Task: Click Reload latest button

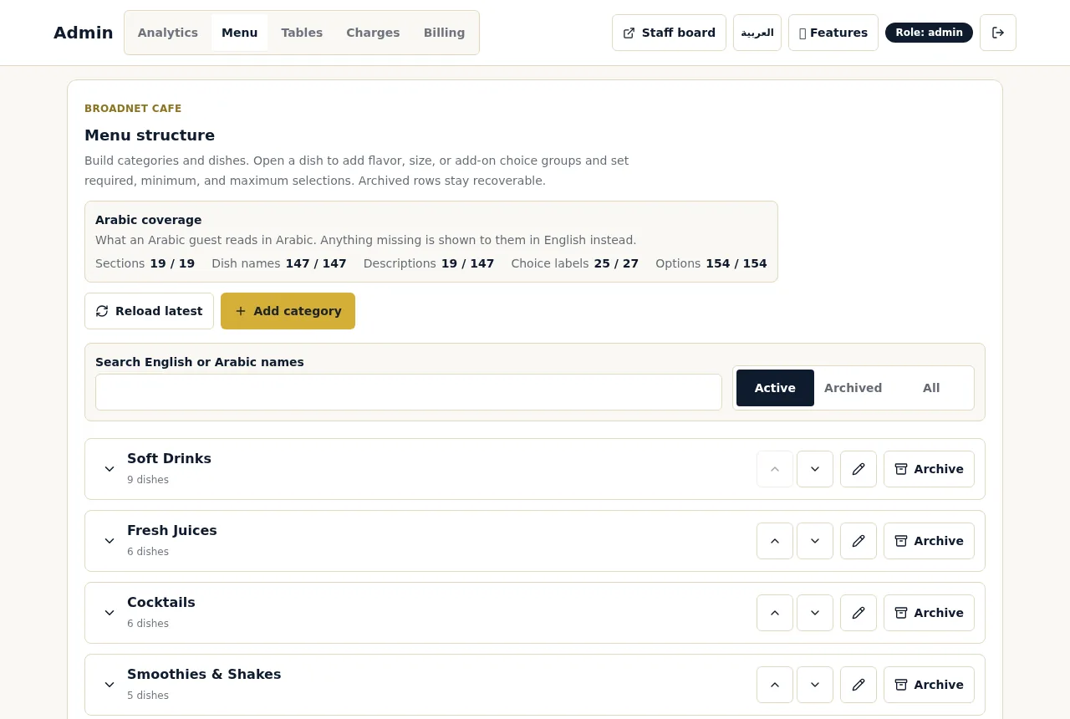Action: [x=149, y=311]
